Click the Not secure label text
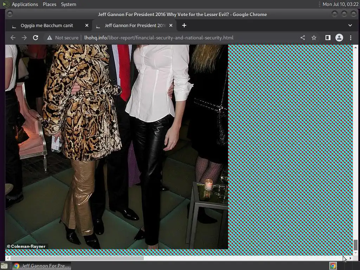The height and width of the screenshot is (270, 360). 66,38
